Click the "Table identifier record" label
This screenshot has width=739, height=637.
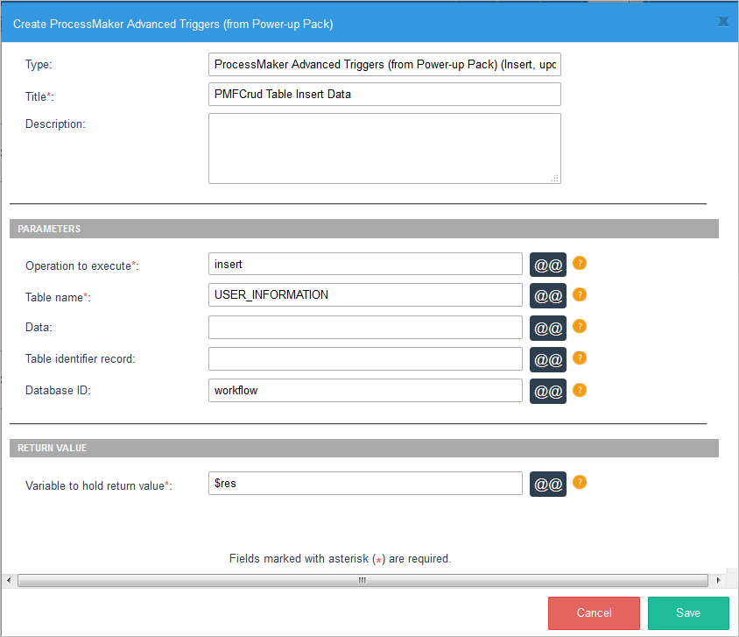pos(81,359)
